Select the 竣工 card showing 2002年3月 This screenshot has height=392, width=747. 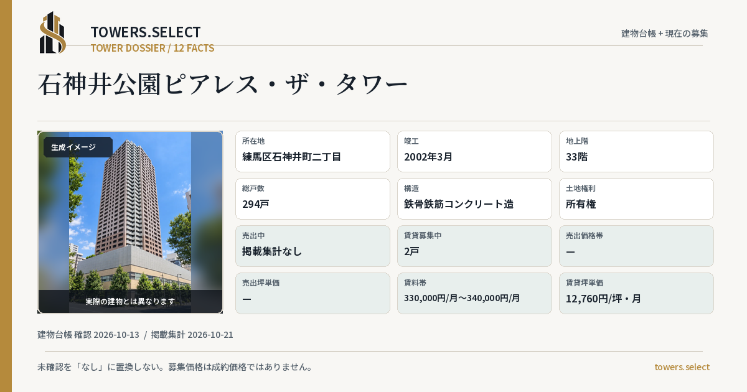tap(474, 151)
